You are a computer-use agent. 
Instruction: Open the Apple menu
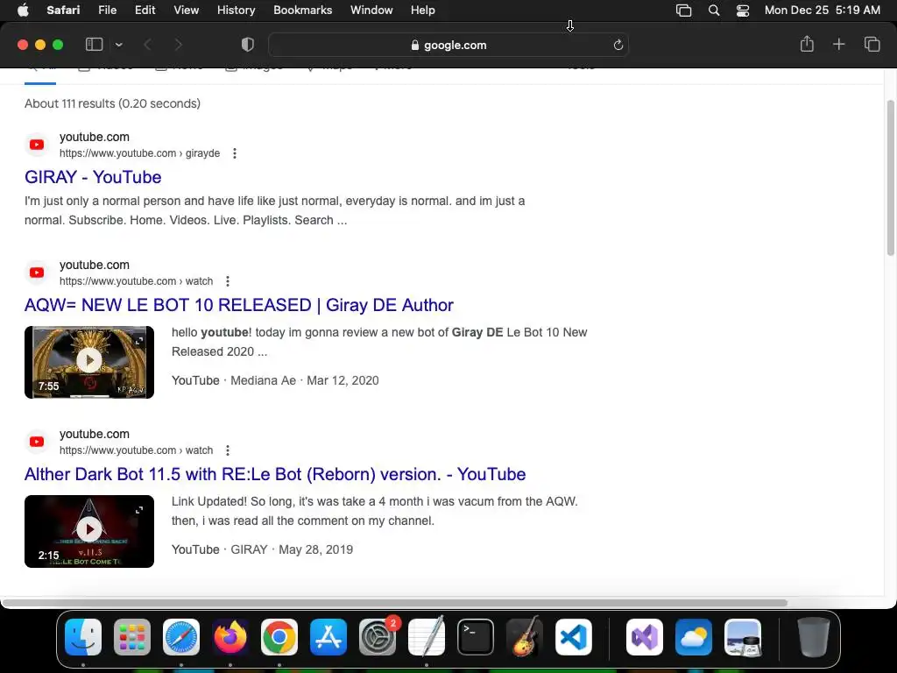pos(23,11)
